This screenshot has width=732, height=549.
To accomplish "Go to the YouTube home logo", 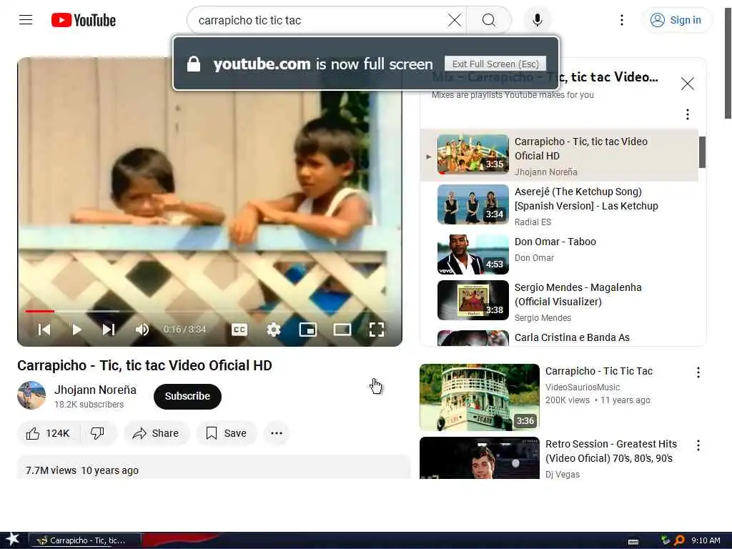I will (84, 20).
